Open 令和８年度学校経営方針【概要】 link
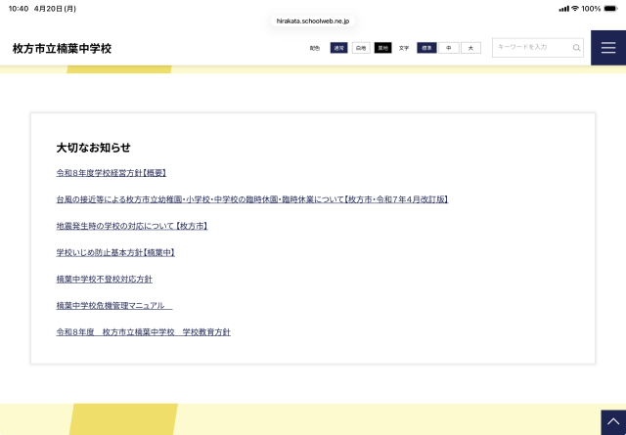 pos(112,173)
